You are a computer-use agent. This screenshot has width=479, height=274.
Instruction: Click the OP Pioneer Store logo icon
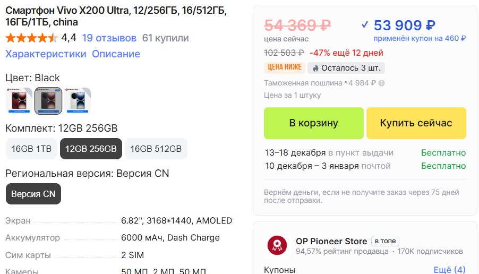tap(277, 245)
